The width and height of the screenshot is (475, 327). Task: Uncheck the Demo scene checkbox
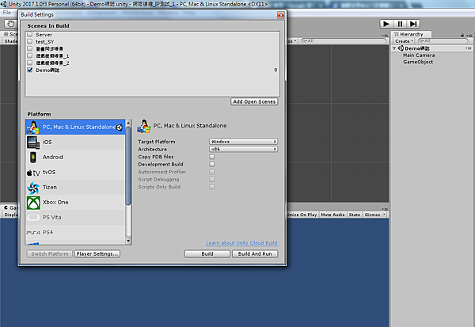coord(30,70)
